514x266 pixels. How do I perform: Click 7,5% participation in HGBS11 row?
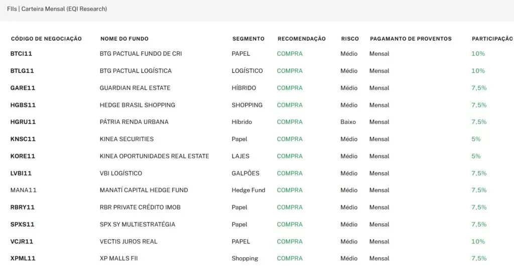point(479,105)
